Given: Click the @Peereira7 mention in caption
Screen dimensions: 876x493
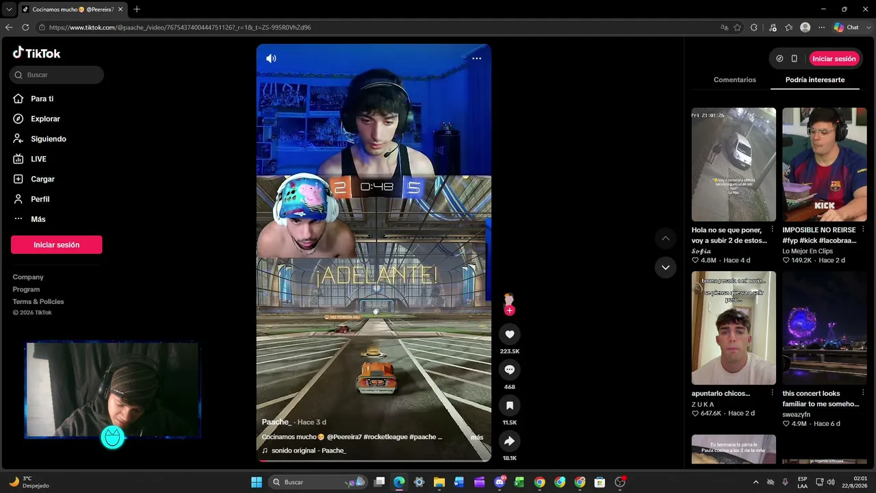Looking at the screenshot, I should click(x=344, y=437).
